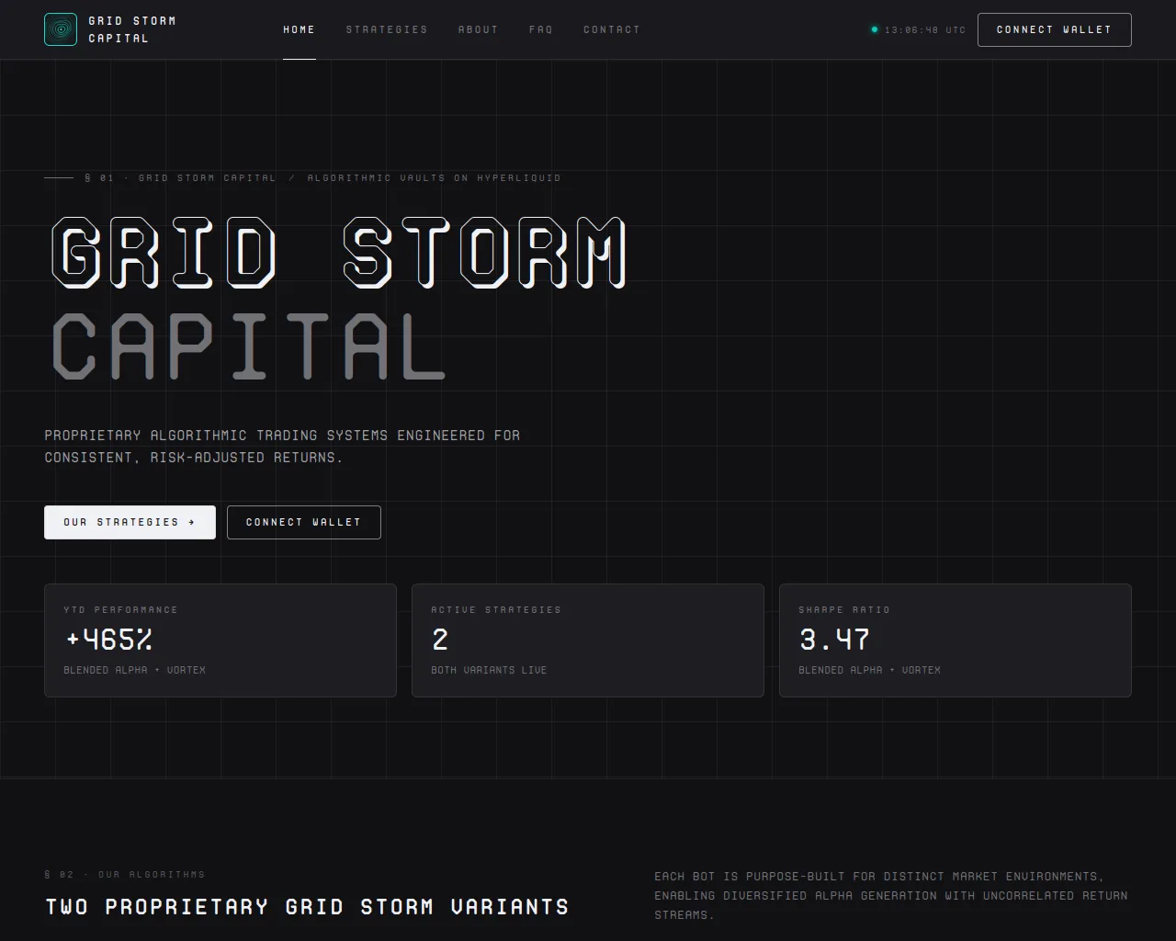The width and height of the screenshot is (1176, 941).
Task: Click the § 02 Our Algorithms label
Action: pyautogui.click(x=125, y=874)
